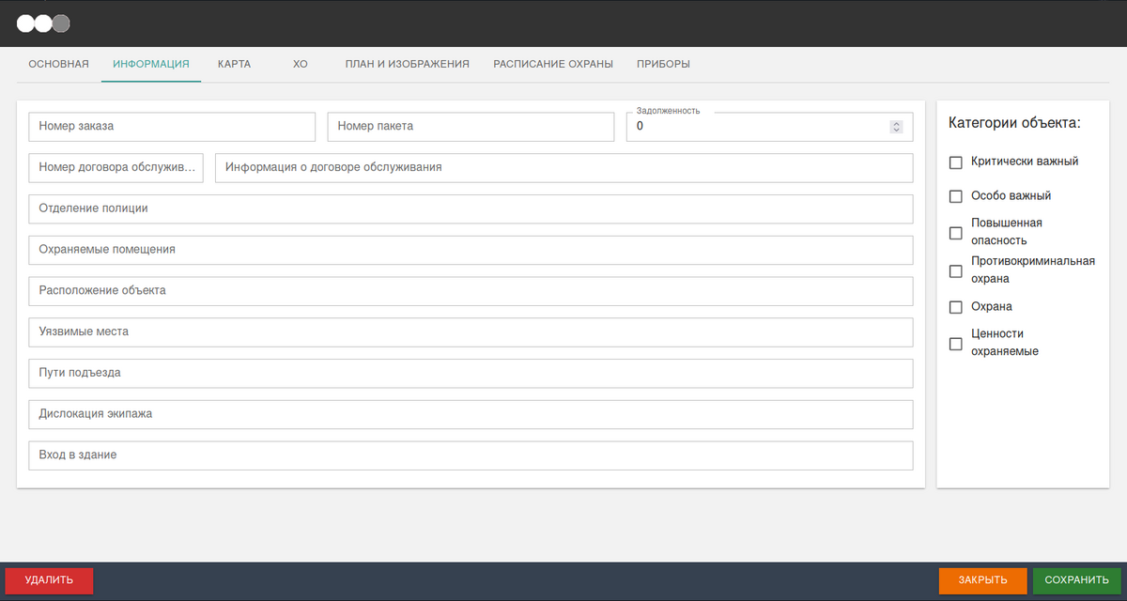Viewport: 1127px width, 601px height.
Task: Enable the Критически важный checkbox
Action: point(956,162)
